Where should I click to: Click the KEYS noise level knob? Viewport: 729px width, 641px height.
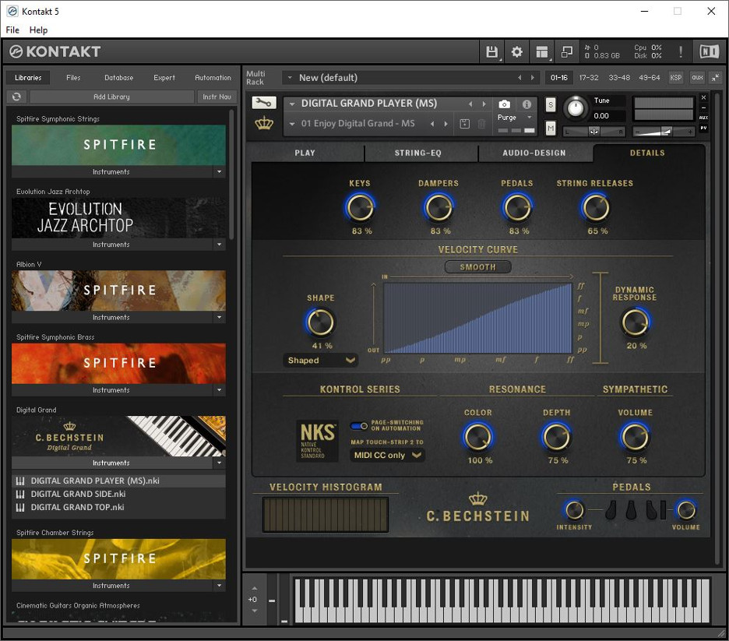(x=360, y=207)
